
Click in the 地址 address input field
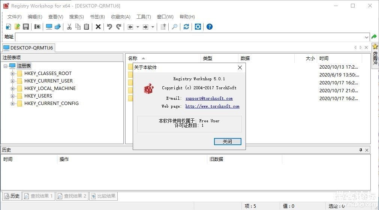tap(190, 37)
